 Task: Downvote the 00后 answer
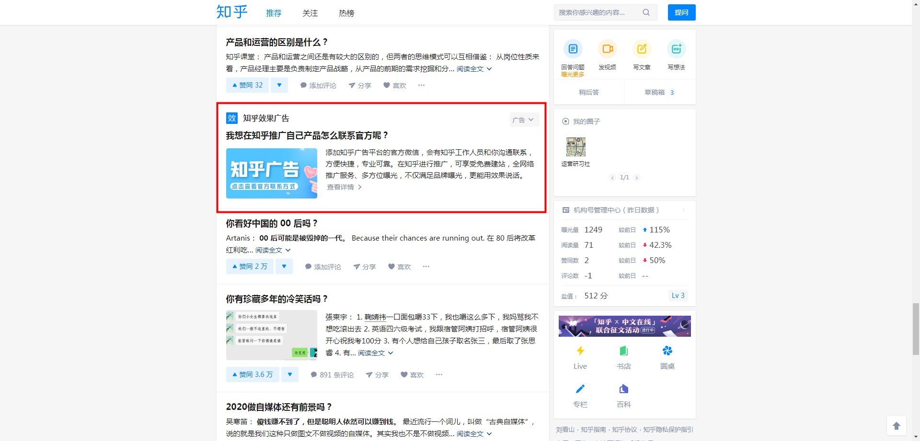(284, 266)
